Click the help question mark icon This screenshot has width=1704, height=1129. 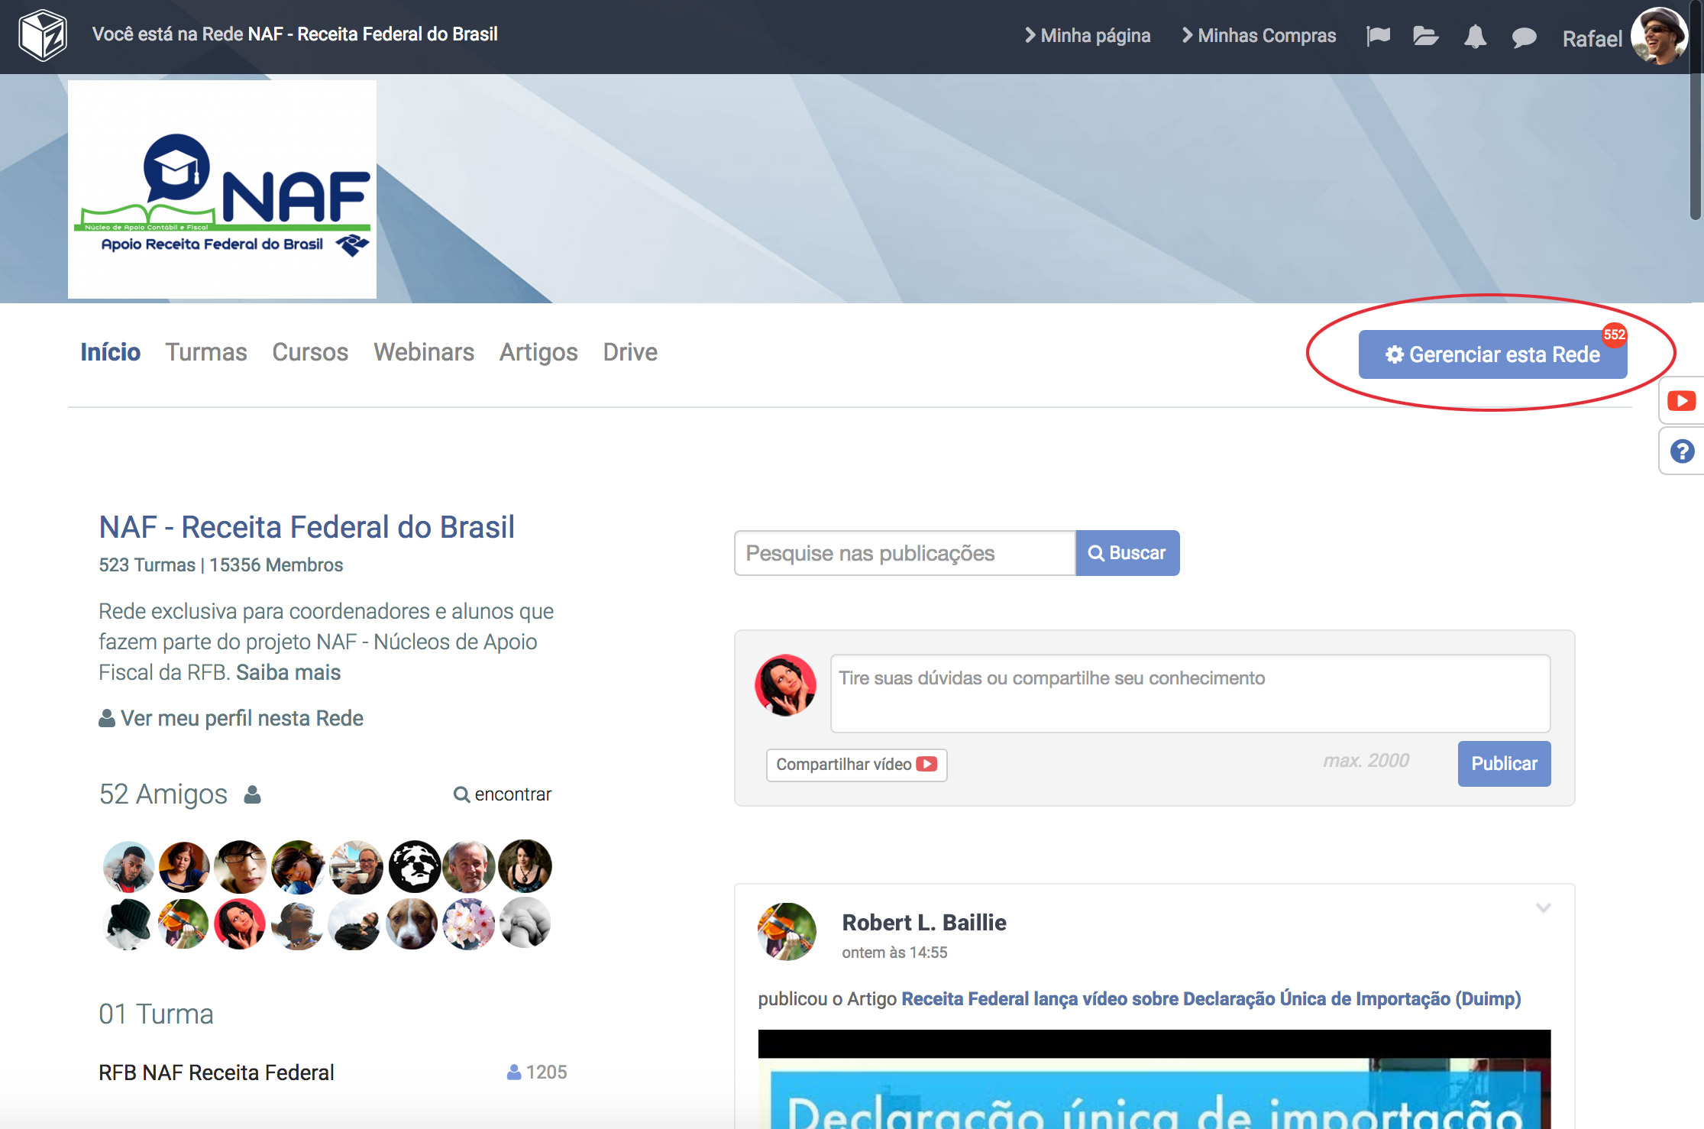[x=1682, y=451]
